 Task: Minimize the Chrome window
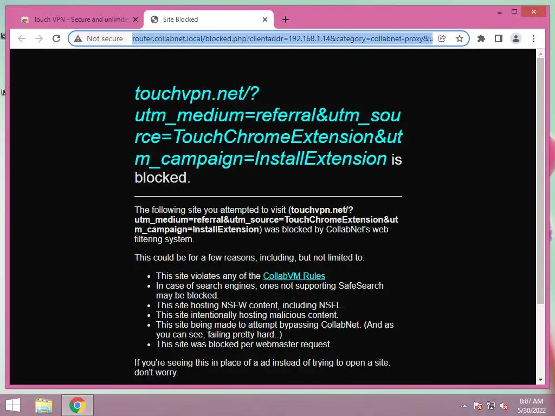pos(500,12)
